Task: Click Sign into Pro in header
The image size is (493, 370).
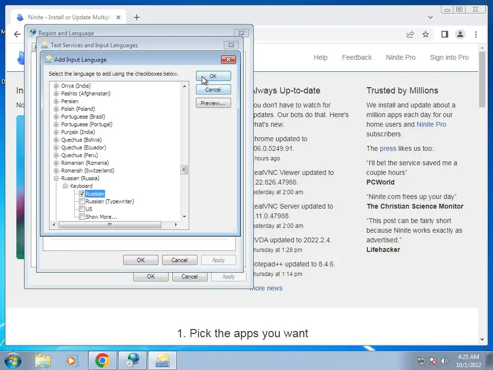Action: pos(449,58)
